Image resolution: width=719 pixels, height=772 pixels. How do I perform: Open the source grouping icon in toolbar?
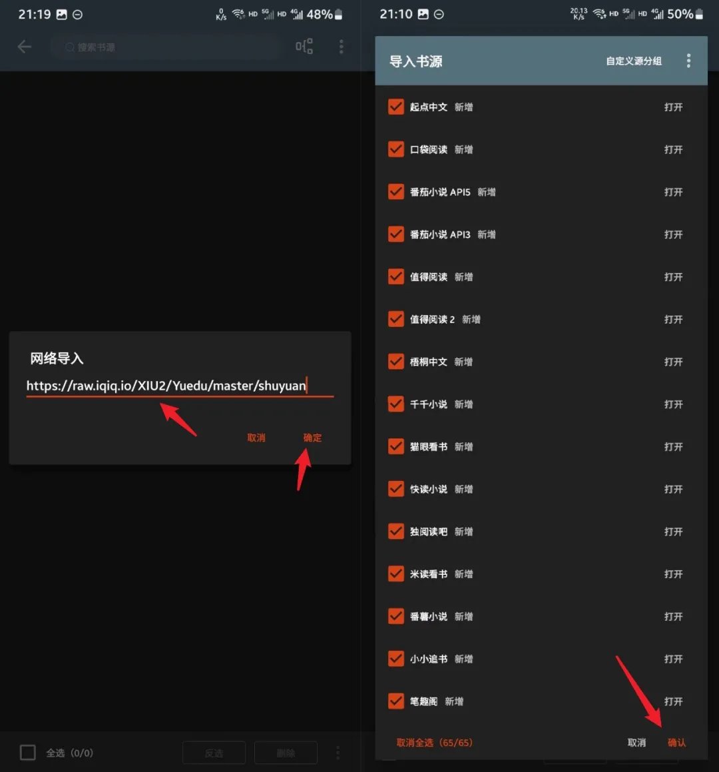pos(304,47)
